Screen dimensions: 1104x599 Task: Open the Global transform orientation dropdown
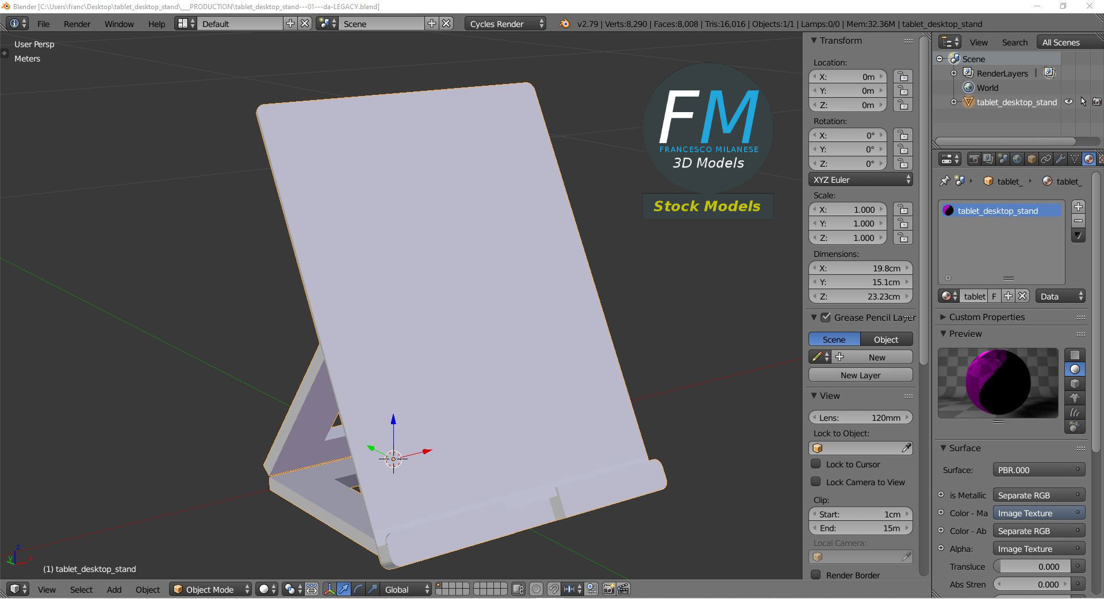(x=406, y=589)
